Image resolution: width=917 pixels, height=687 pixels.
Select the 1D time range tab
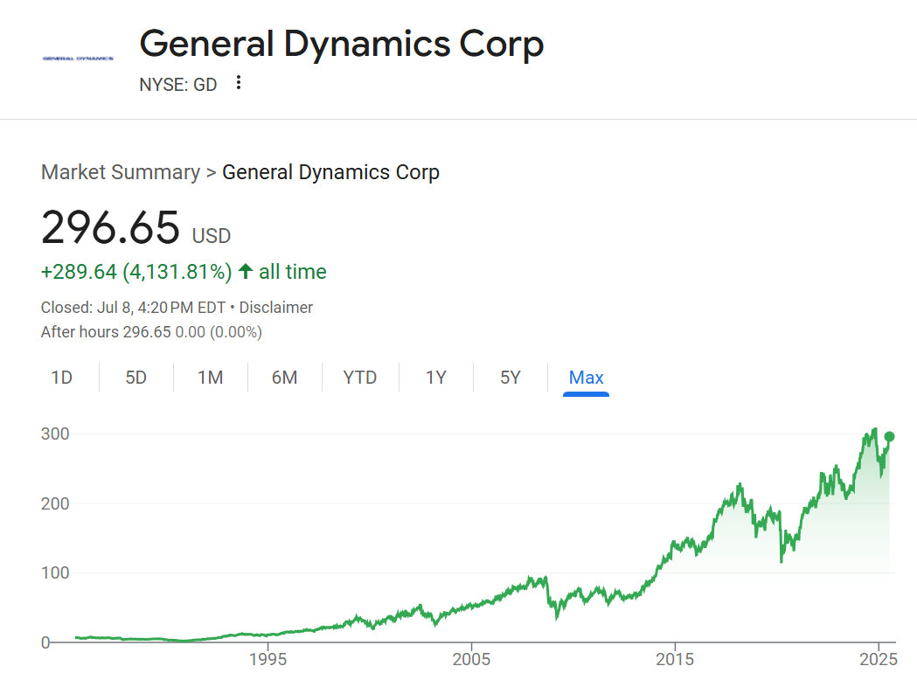pos(61,378)
